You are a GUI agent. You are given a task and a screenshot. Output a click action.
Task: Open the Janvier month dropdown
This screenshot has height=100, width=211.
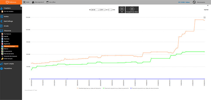95,10
